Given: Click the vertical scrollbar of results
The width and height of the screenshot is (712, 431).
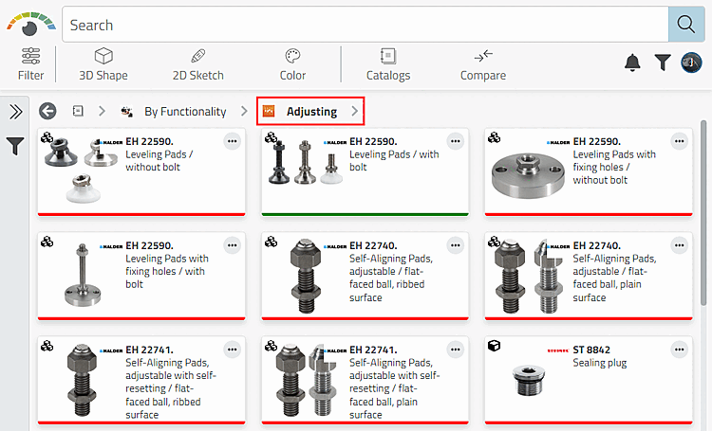Looking at the screenshot, I should (704, 208).
